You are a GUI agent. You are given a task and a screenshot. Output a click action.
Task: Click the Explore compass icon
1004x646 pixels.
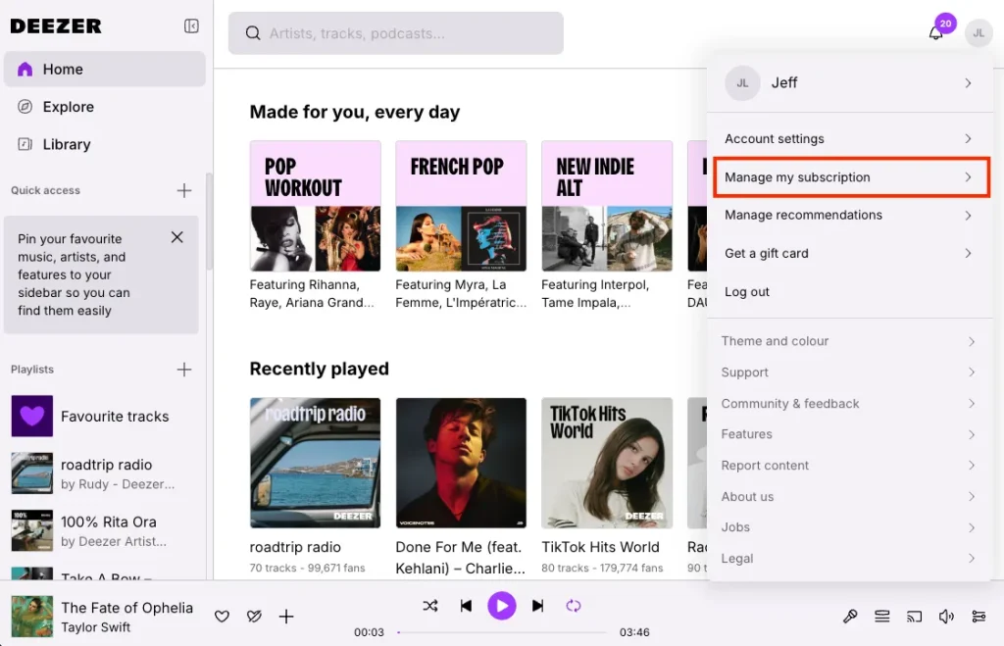coord(25,107)
